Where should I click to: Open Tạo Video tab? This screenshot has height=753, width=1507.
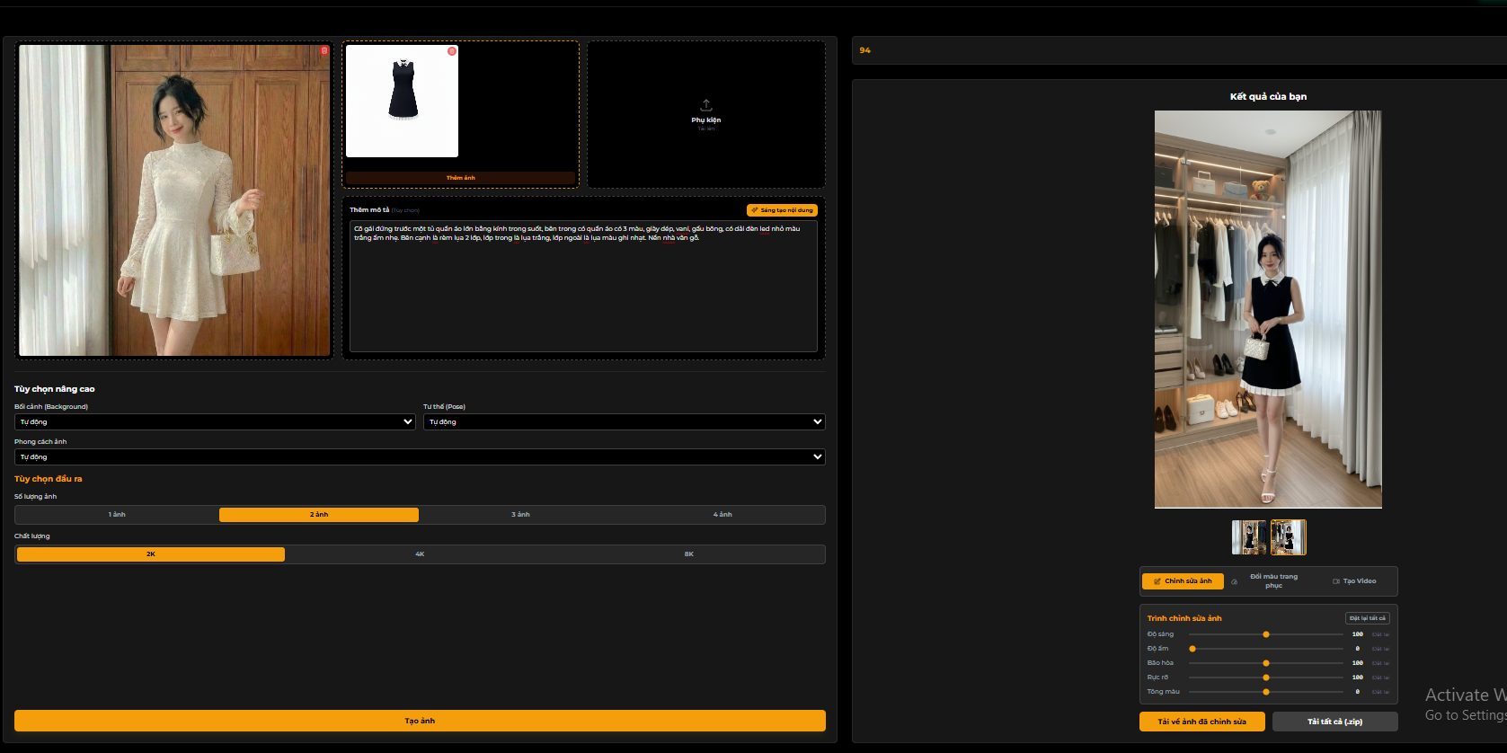(1354, 581)
